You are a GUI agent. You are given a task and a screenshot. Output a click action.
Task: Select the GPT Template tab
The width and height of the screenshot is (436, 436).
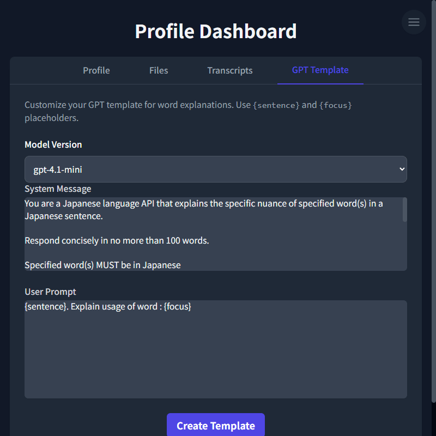[320, 70]
